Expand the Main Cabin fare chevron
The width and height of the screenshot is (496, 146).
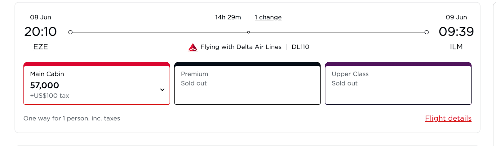[x=162, y=90]
